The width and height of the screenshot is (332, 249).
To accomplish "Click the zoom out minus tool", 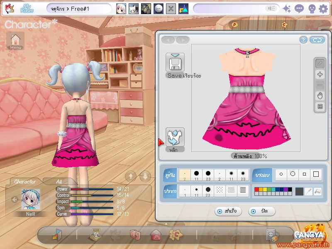I will tap(320, 85).
